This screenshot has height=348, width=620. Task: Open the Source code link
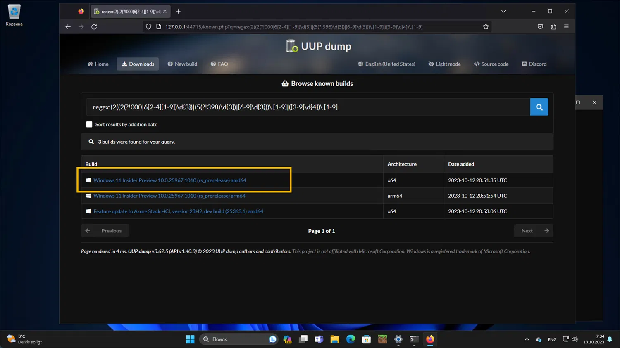coord(491,64)
